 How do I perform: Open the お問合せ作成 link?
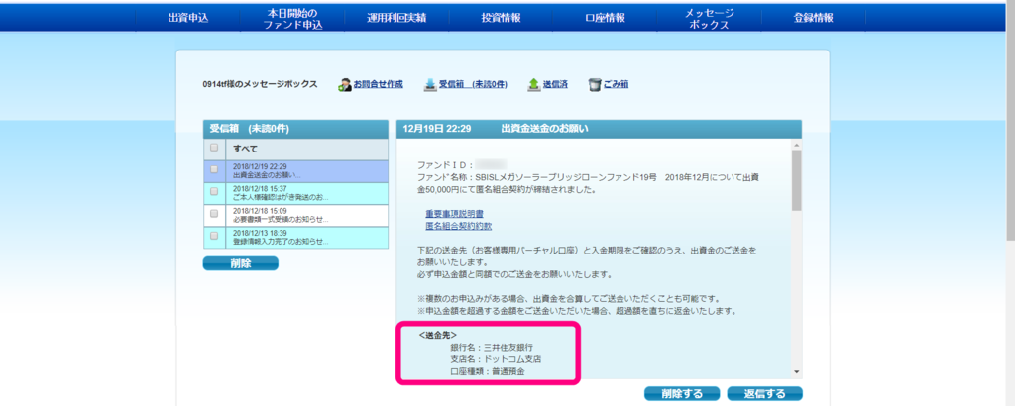pos(378,85)
